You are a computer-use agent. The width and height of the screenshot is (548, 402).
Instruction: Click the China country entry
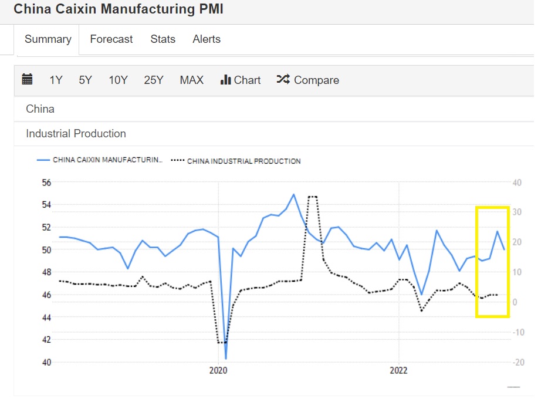click(x=274, y=109)
